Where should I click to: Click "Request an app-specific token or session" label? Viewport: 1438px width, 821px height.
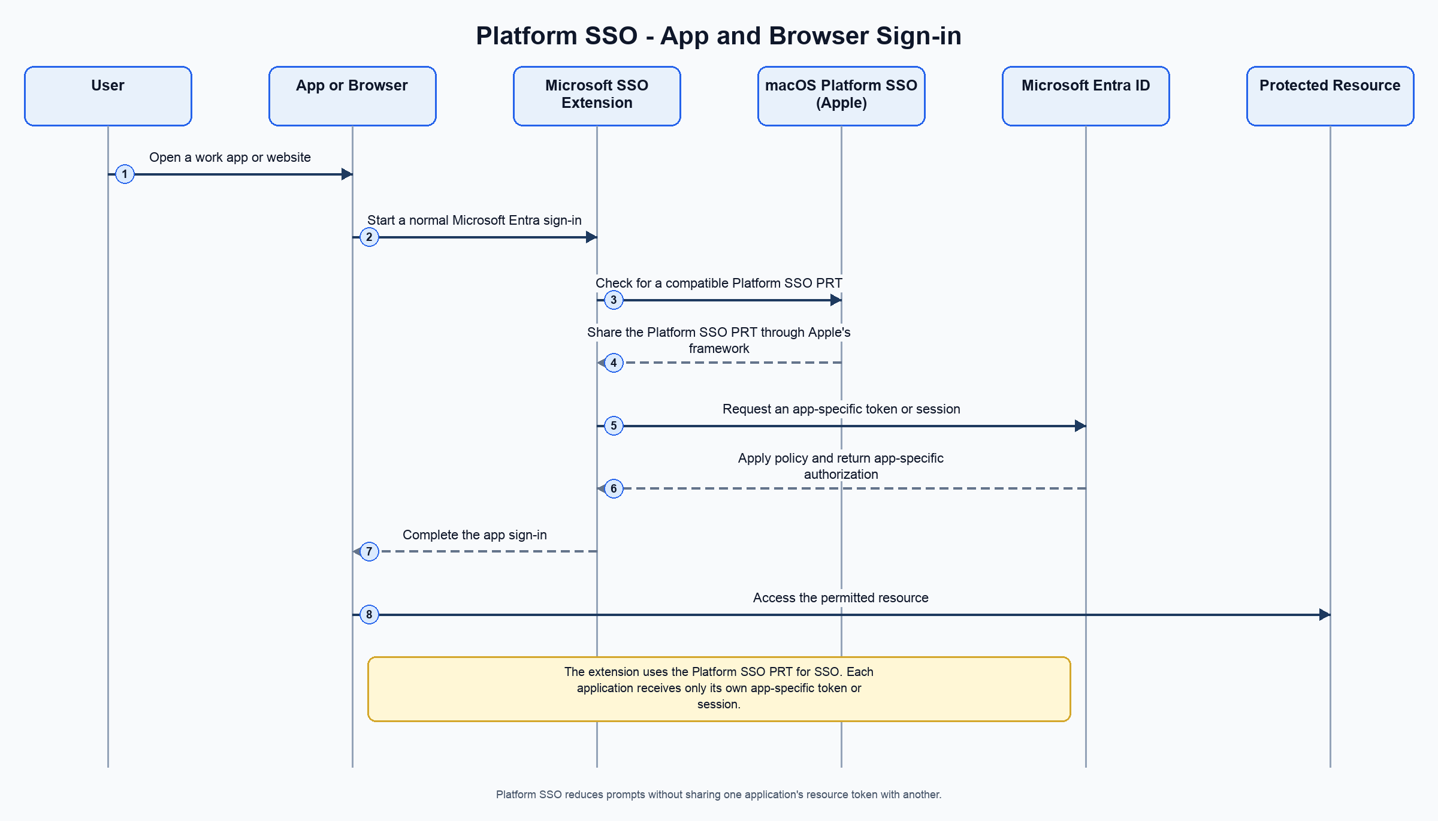[x=841, y=409]
